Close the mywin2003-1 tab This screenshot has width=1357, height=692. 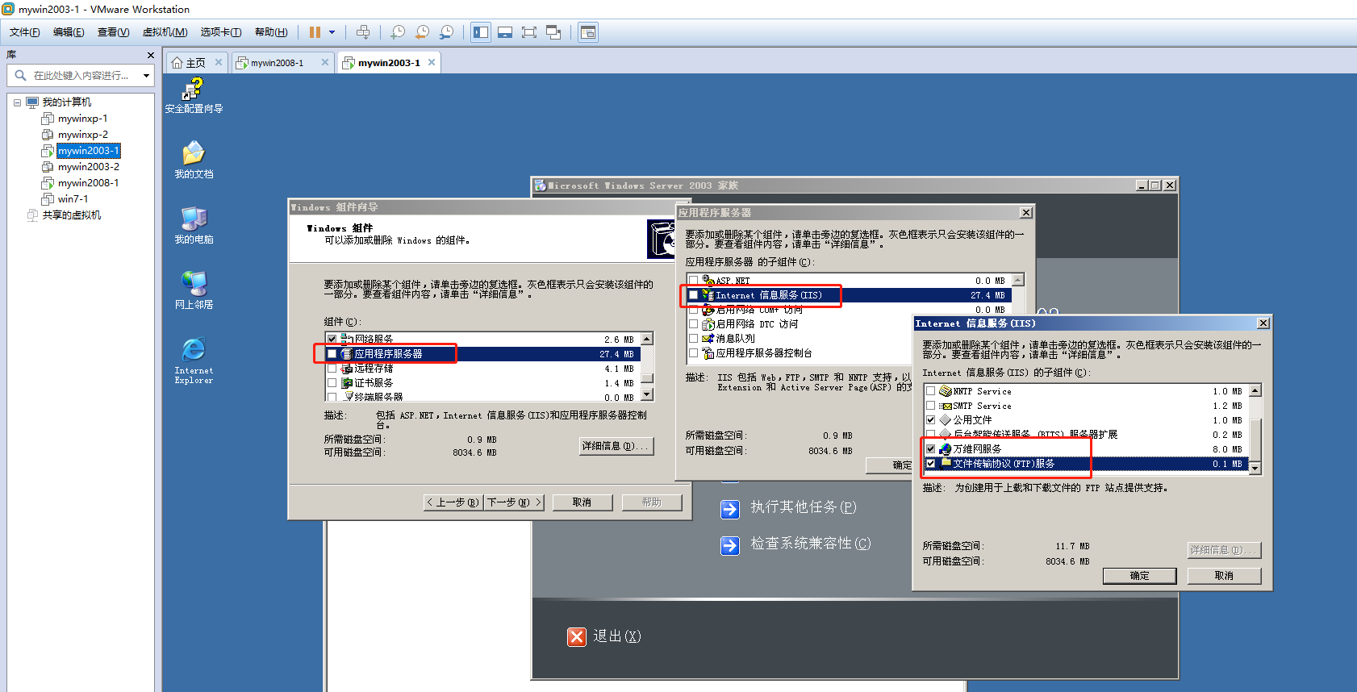click(x=432, y=62)
